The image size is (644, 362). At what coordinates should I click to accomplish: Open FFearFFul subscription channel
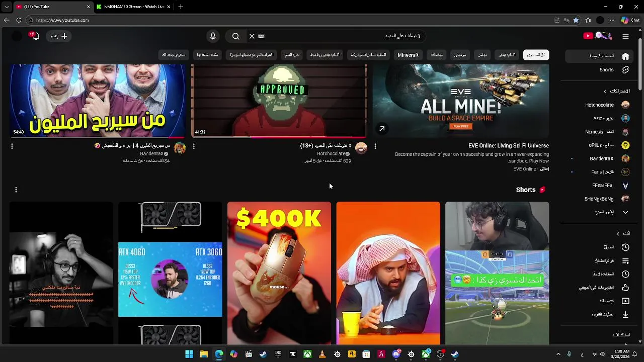600,186
